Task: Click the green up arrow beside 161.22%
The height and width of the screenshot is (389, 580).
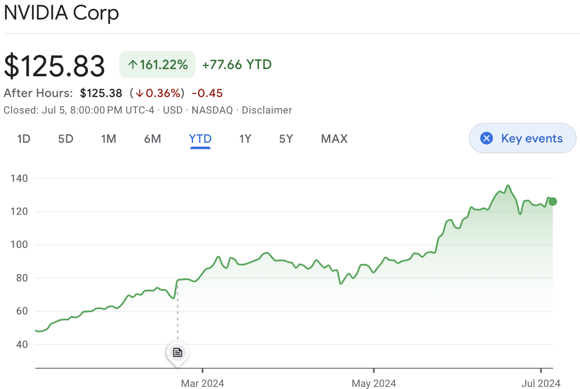Action: (133, 64)
